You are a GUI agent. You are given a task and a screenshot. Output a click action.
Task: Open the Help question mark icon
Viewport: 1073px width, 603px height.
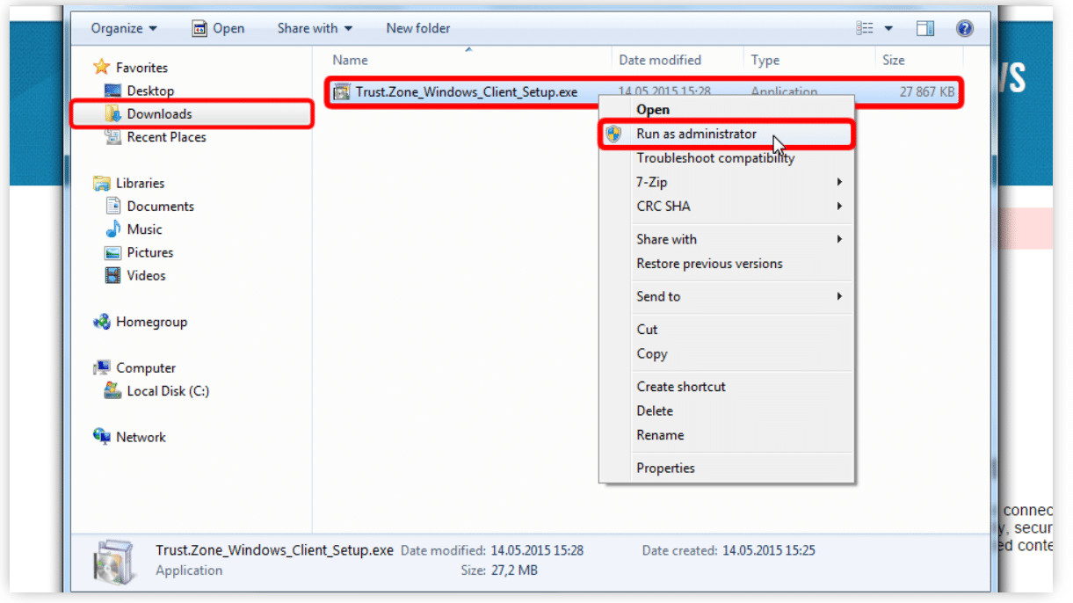[x=965, y=29]
